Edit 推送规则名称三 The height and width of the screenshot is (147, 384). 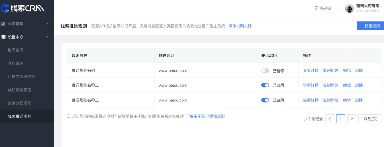tap(347, 100)
